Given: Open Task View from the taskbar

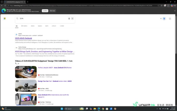Looking at the screenshot, I should [x=87, y=109].
